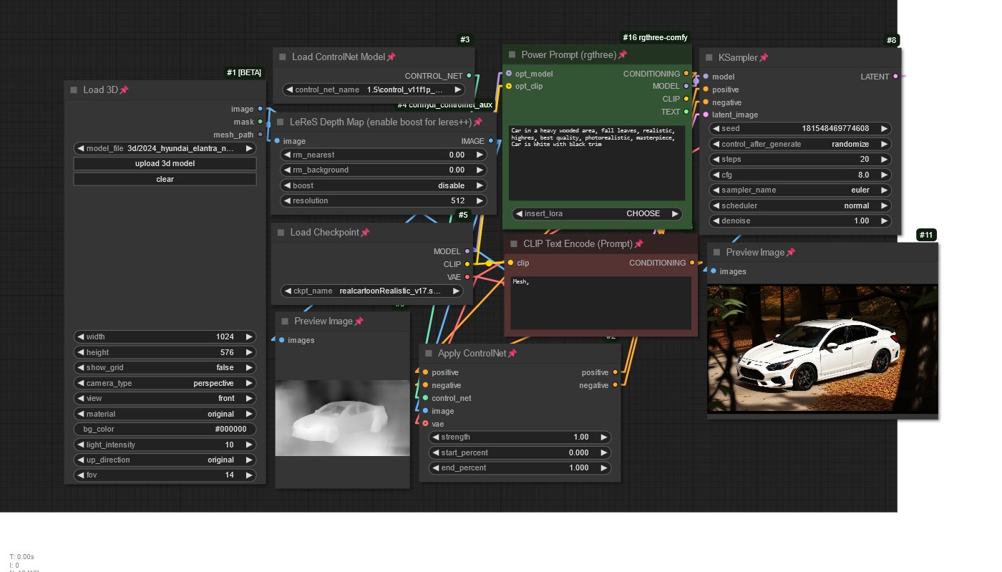Collapse the Load Checkpoint node square
Screen dimensions: 1002x572
click(281, 233)
